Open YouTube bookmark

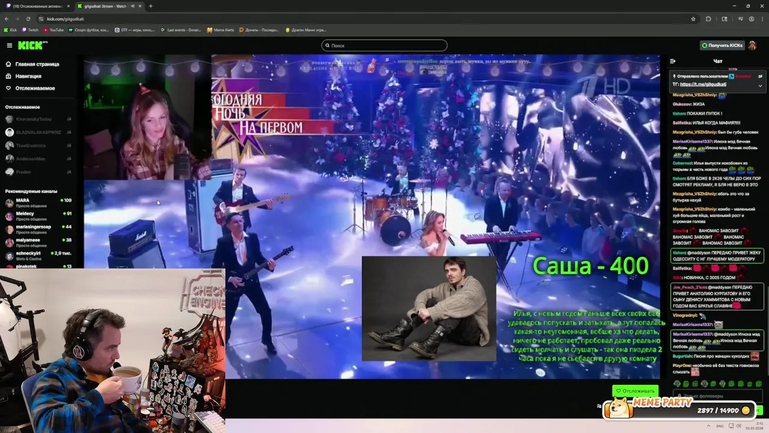coord(53,29)
